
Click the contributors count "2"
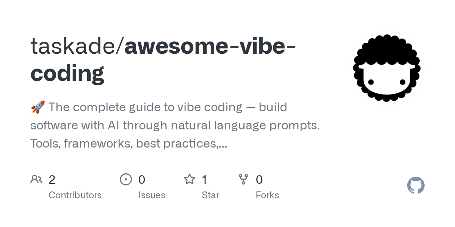click(x=52, y=180)
